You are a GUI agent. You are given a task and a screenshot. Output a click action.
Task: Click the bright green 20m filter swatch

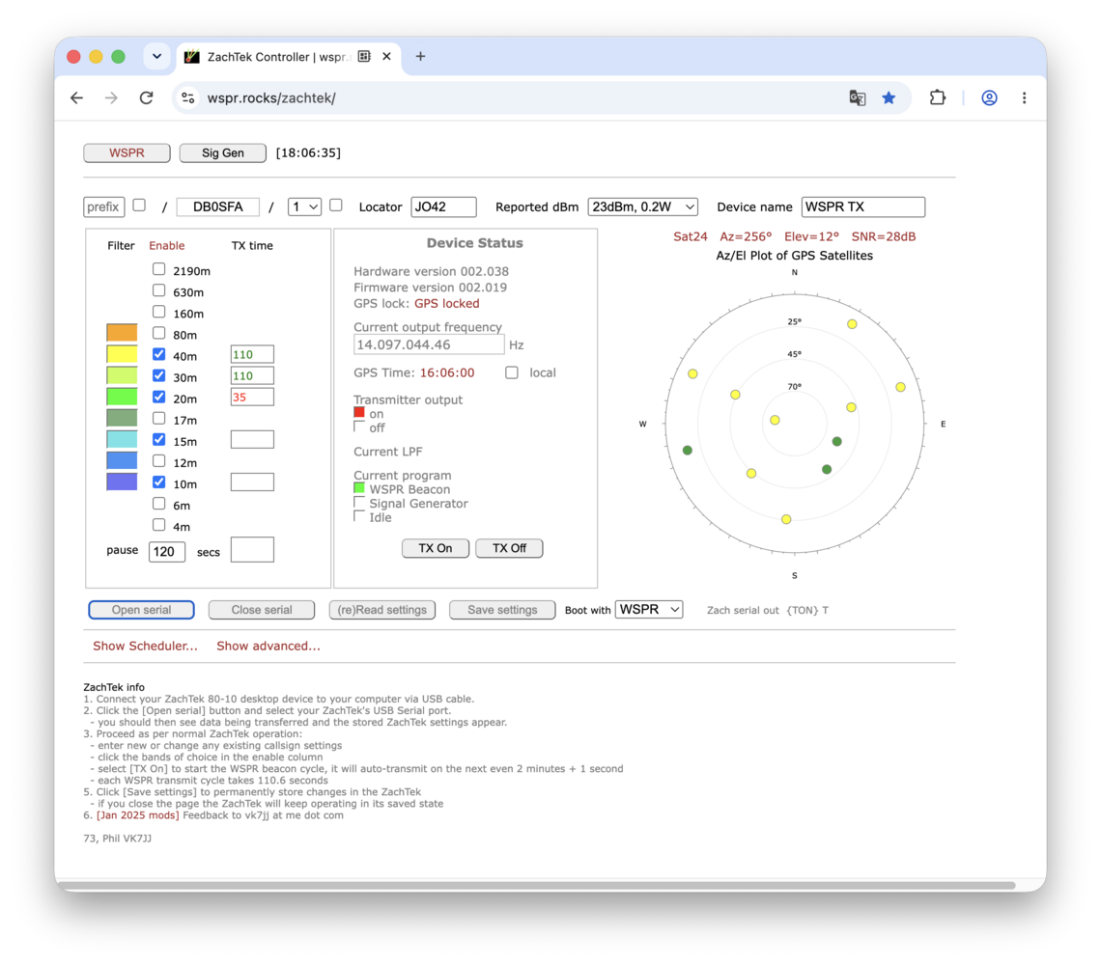[x=122, y=398]
